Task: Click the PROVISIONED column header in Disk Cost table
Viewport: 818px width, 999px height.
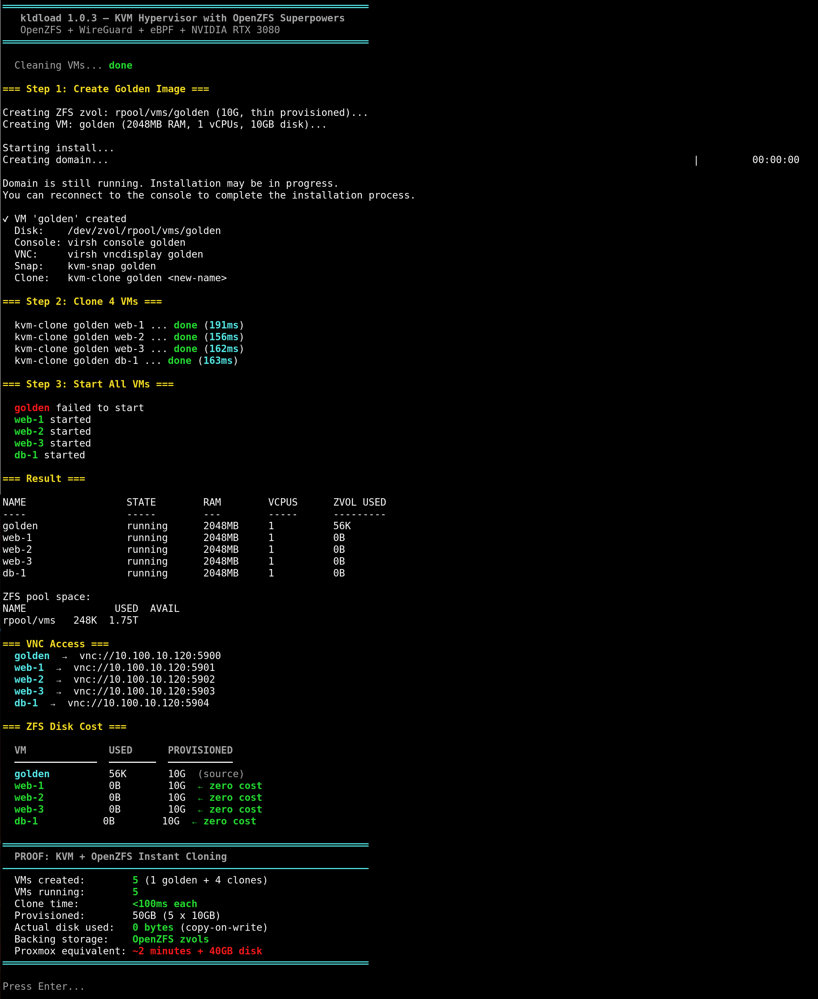Action: tap(200, 750)
